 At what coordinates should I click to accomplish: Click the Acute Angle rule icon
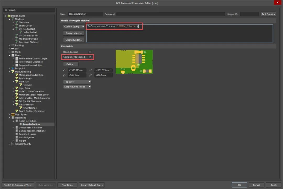tap(17, 78)
